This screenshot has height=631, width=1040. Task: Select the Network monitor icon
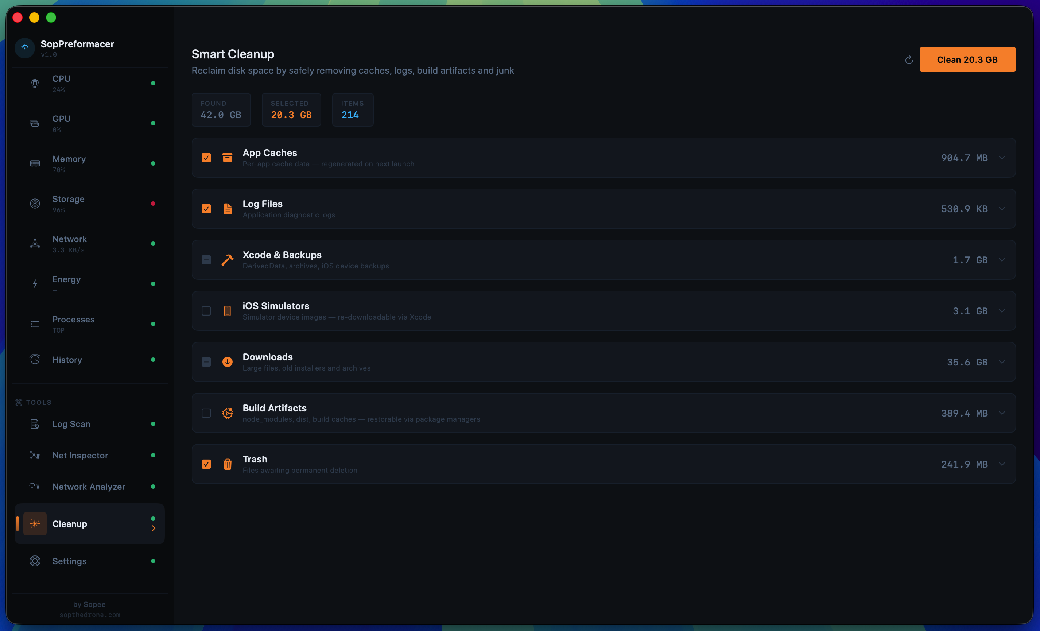pos(35,244)
